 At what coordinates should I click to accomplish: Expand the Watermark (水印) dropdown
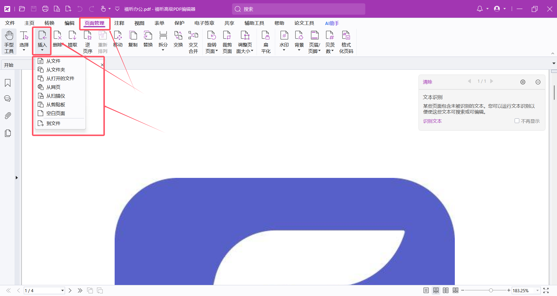(x=284, y=50)
